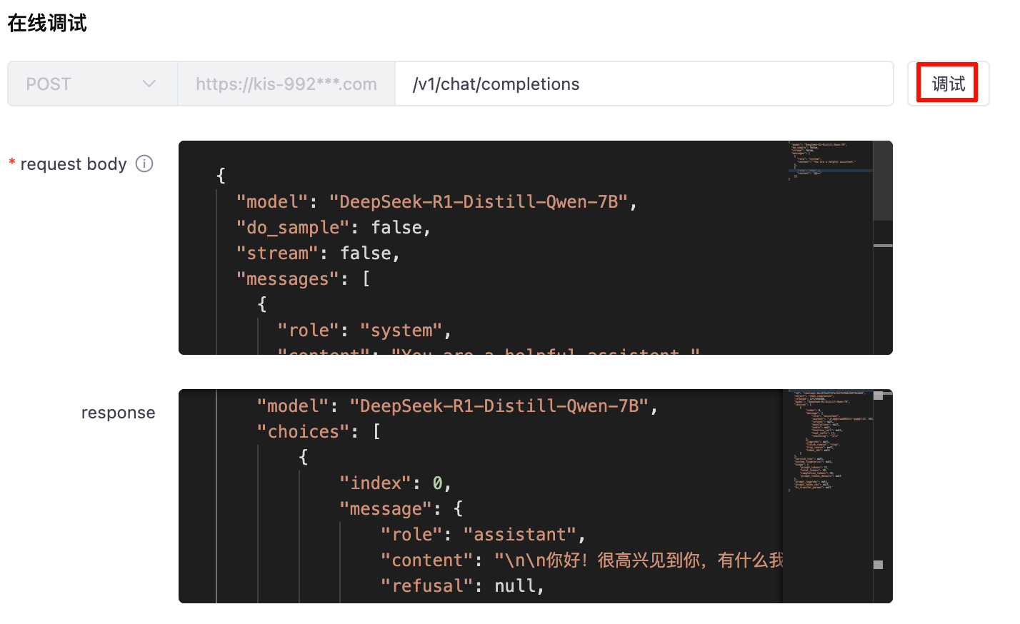Screen dimensions: 1020x624
Task: Click the "system" role value in request
Action: tap(401, 331)
